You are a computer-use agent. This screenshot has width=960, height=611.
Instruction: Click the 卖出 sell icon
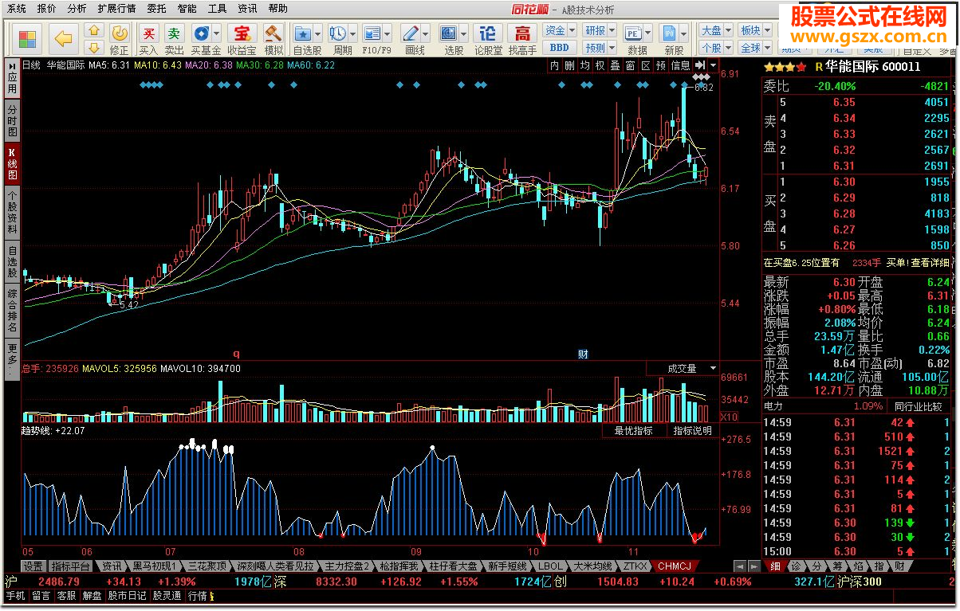174,33
